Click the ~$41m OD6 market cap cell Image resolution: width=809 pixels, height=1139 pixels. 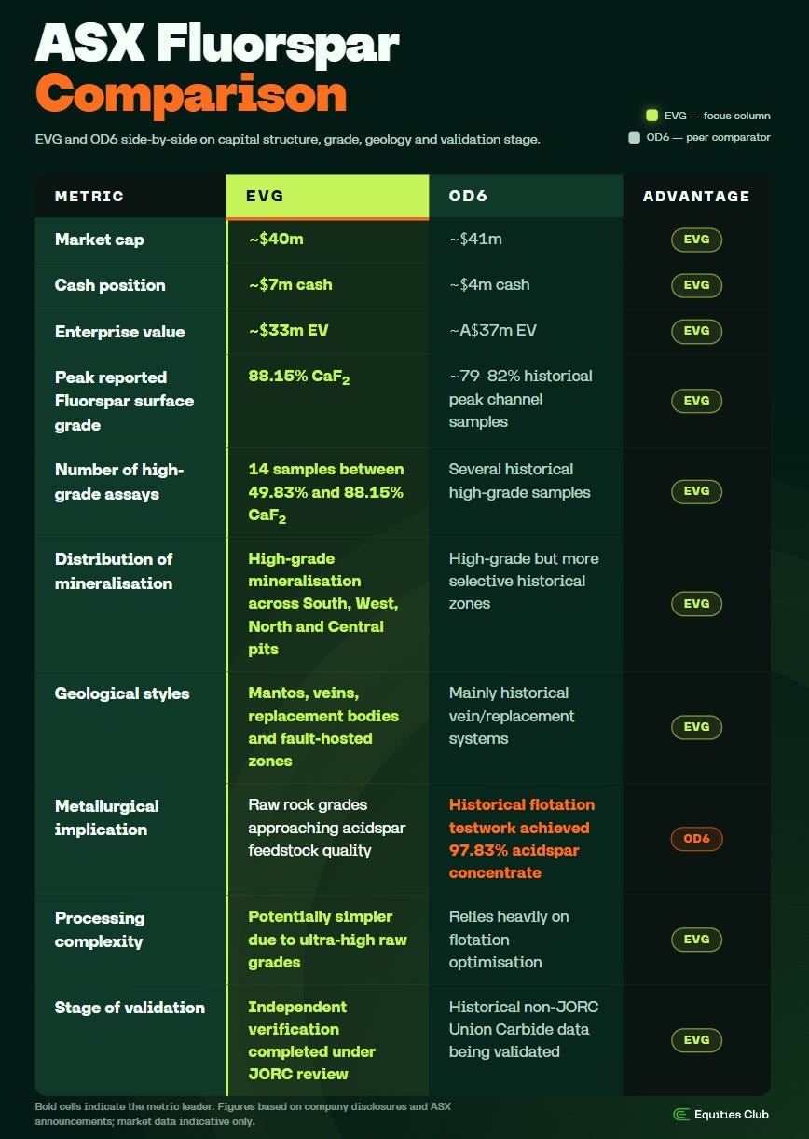pyautogui.click(x=475, y=240)
